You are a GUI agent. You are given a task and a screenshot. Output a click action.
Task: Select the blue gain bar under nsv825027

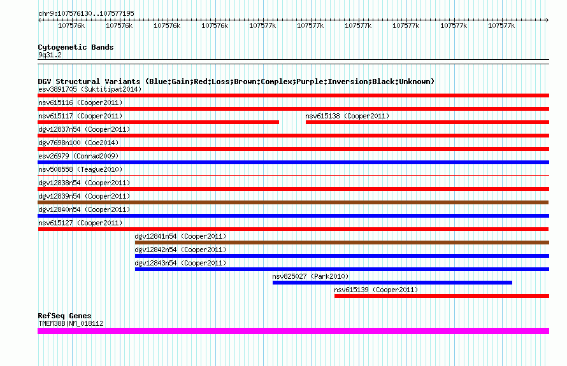pos(392,283)
